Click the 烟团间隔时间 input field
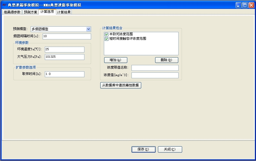The image size is (256, 161). 67,36
